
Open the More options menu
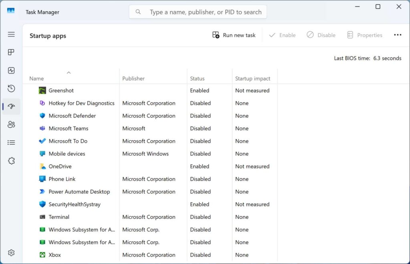(x=398, y=35)
